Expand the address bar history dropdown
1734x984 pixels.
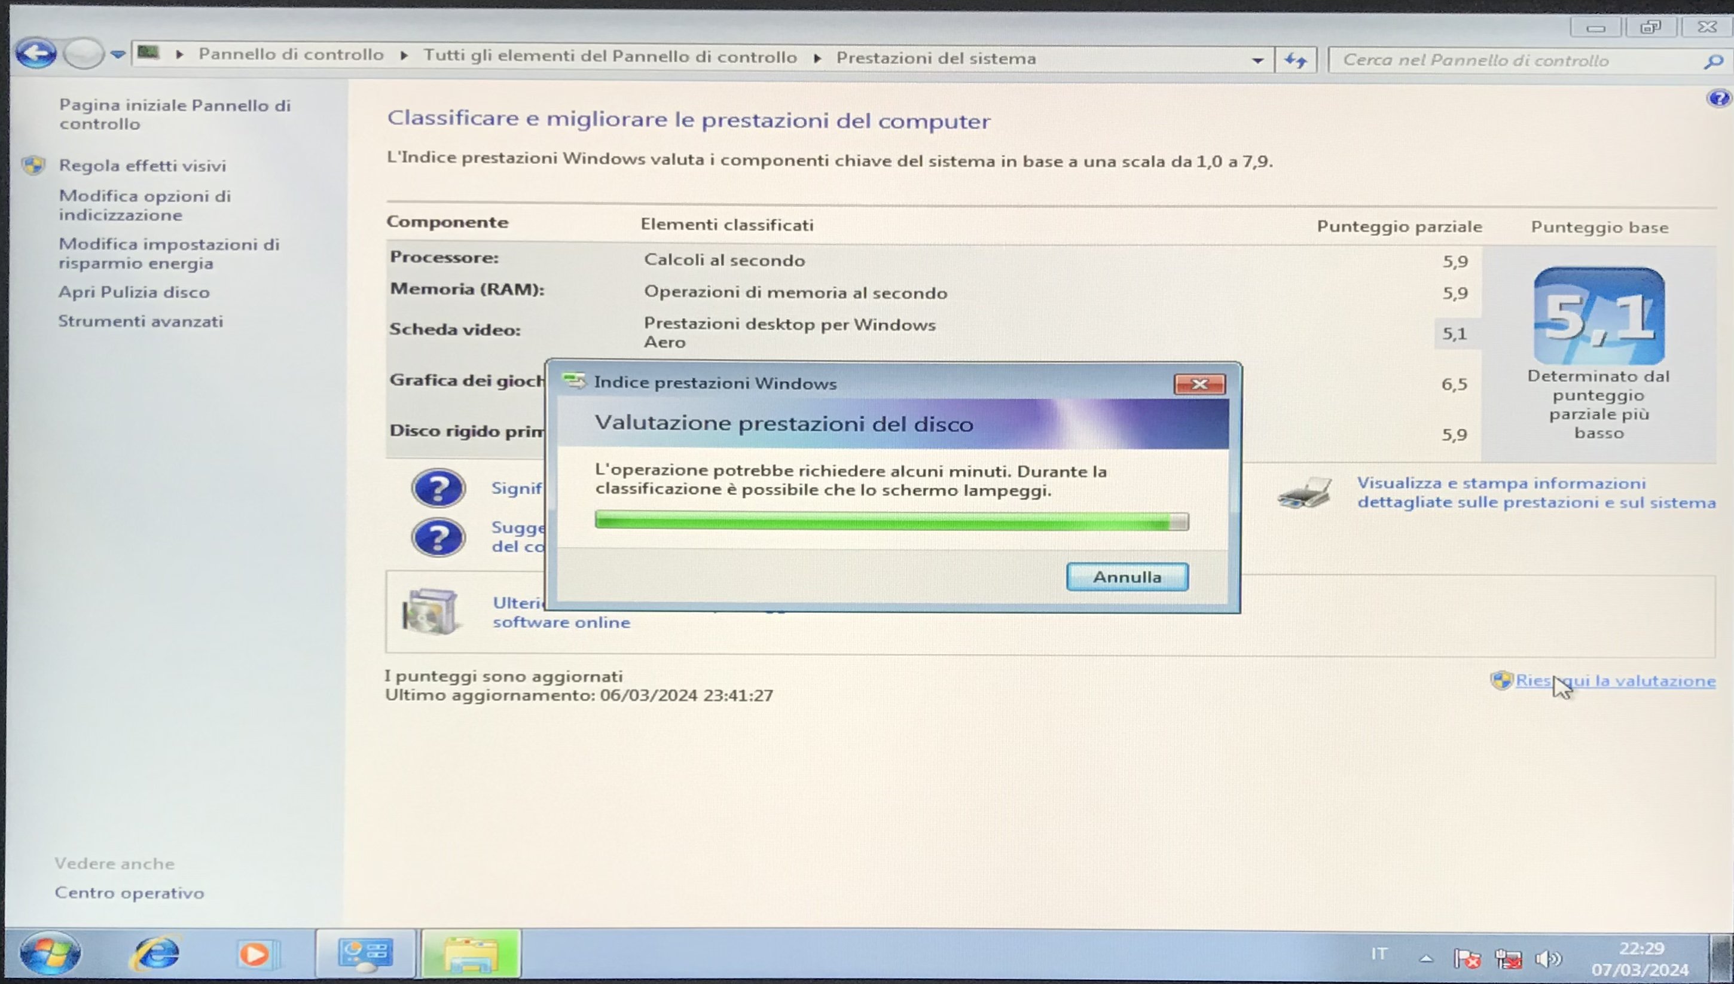tap(1257, 60)
